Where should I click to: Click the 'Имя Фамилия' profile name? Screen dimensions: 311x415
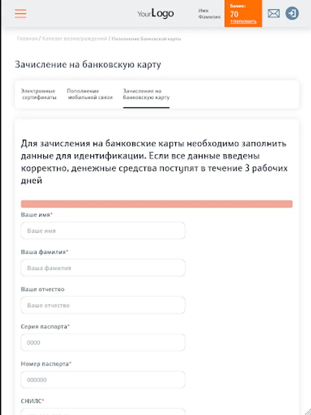(210, 13)
